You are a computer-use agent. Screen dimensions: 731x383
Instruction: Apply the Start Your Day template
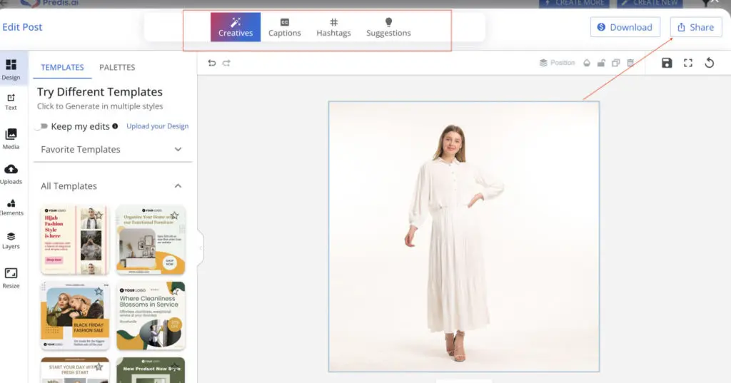(x=74, y=370)
